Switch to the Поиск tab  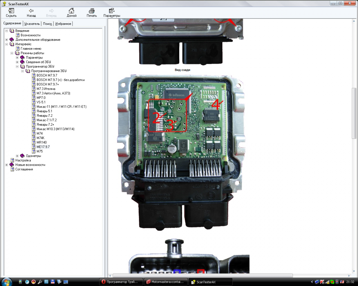pos(47,24)
